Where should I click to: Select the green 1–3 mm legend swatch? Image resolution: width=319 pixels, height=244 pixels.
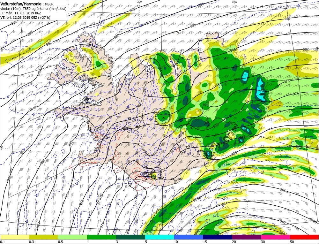101,237
